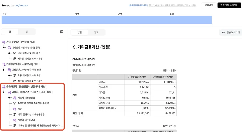Screen dimensions: 242x132
Task: Click the 자산 합계 row label
Action: click(x=78, y=114)
